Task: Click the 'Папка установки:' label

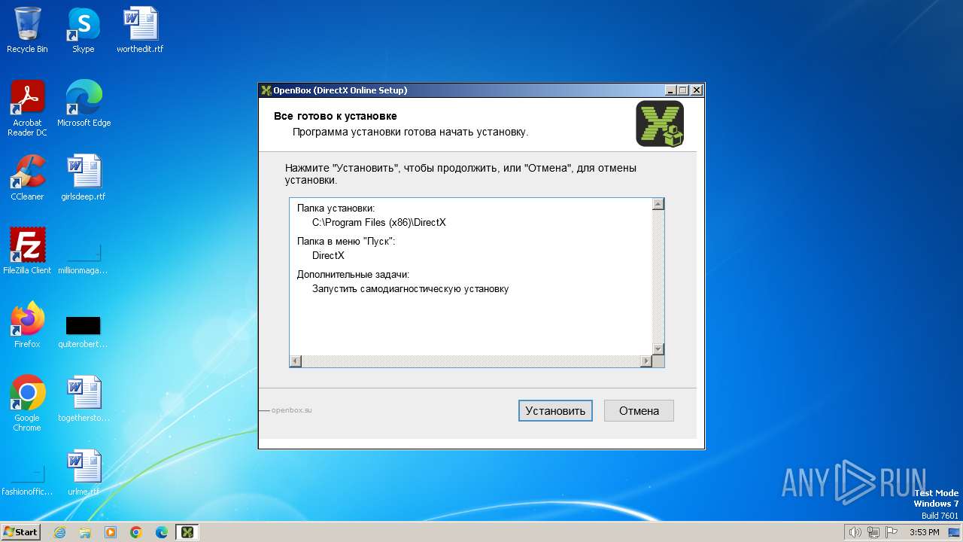Action: [x=336, y=208]
